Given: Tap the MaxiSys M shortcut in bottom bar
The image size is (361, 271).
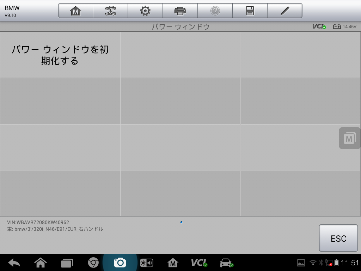Looking at the screenshot, I should 173,263.
